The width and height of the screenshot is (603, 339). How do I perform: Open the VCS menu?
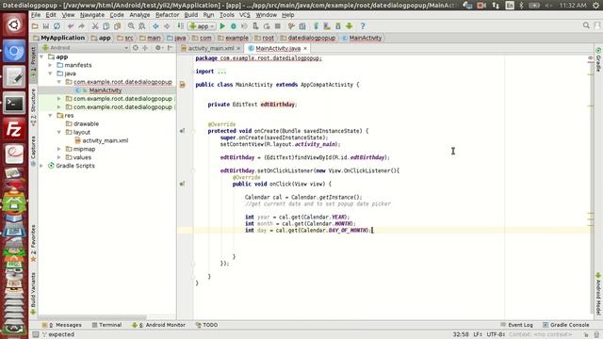pos(245,15)
